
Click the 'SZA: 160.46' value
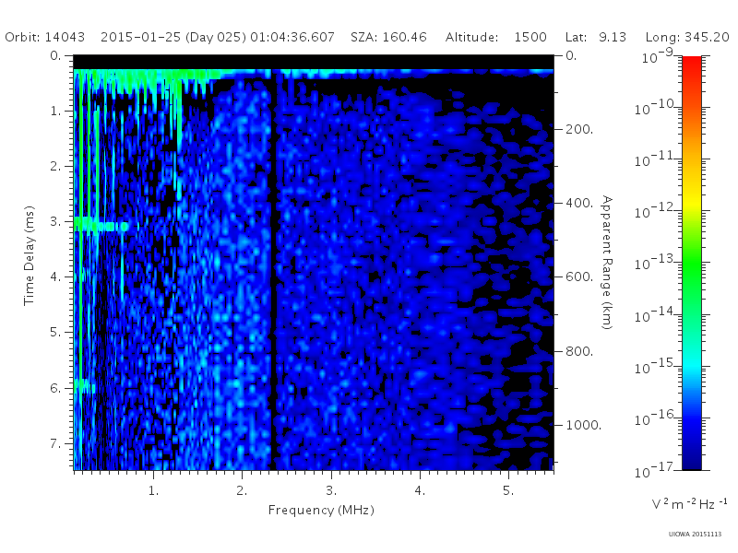388,37
